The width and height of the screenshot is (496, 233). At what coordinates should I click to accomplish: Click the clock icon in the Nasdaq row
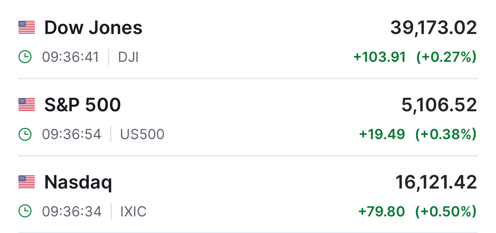click(x=25, y=211)
